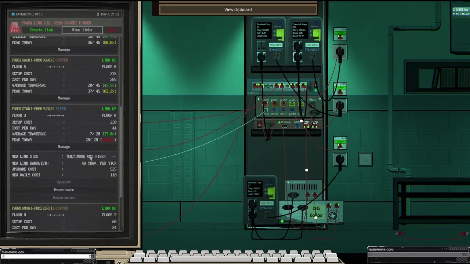
Task: Click the right Tenabolt status display
Action: tap(300, 30)
